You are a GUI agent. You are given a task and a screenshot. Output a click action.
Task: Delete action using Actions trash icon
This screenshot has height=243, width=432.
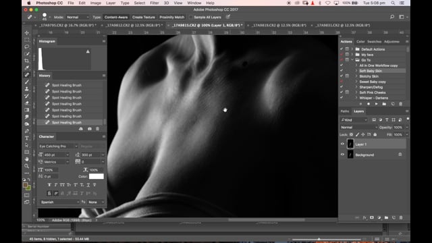tap(400, 104)
